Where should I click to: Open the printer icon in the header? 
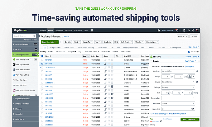184,31
